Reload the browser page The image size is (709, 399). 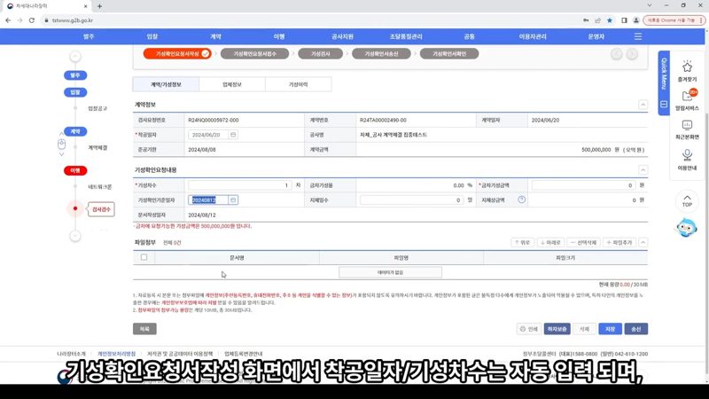tap(32, 20)
